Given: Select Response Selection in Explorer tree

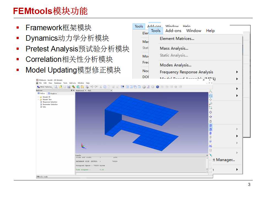Looking at the screenshot, I should click(50, 102).
